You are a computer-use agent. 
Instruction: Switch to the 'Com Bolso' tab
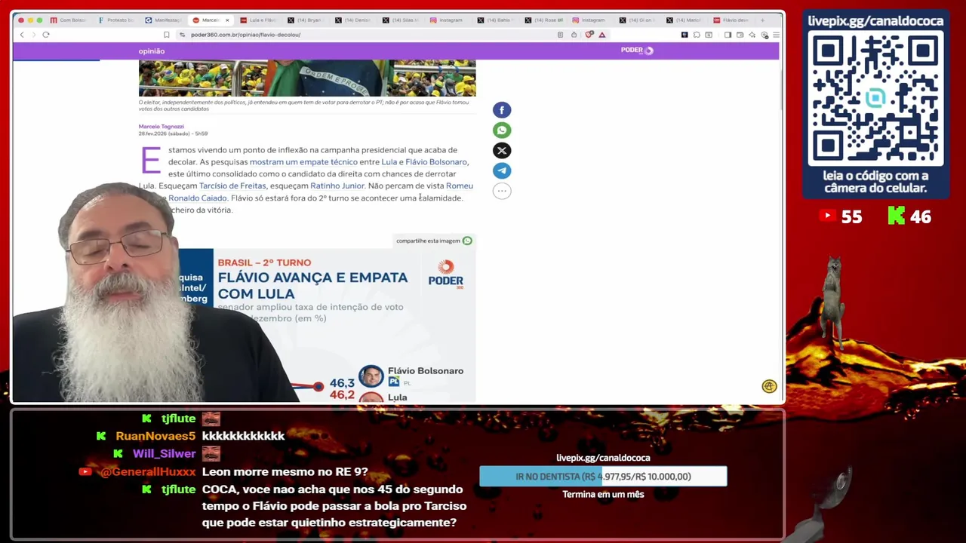[69, 20]
